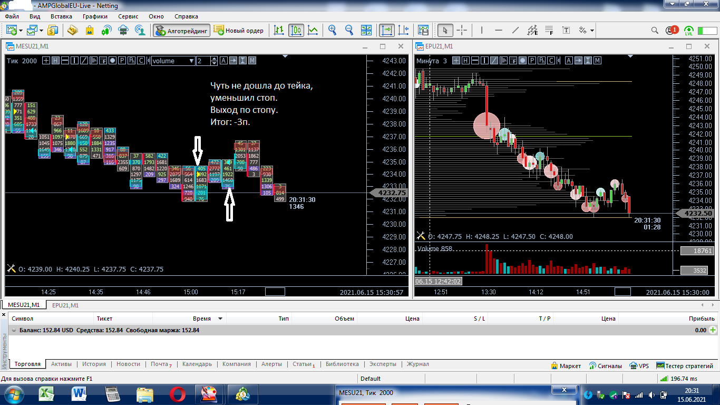The width and height of the screenshot is (720, 405).
Task: Switch to the EPU21,M1 chart tab
Action: tap(65, 305)
